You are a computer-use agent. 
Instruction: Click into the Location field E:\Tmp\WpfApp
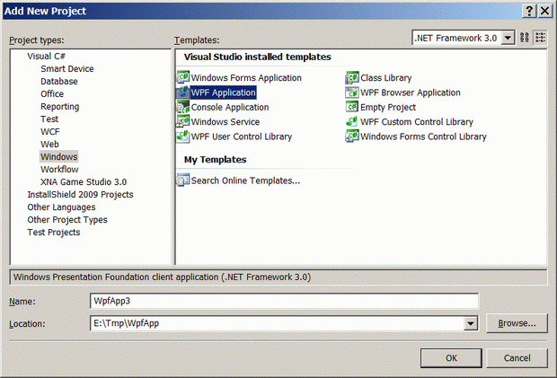coord(277,323)
